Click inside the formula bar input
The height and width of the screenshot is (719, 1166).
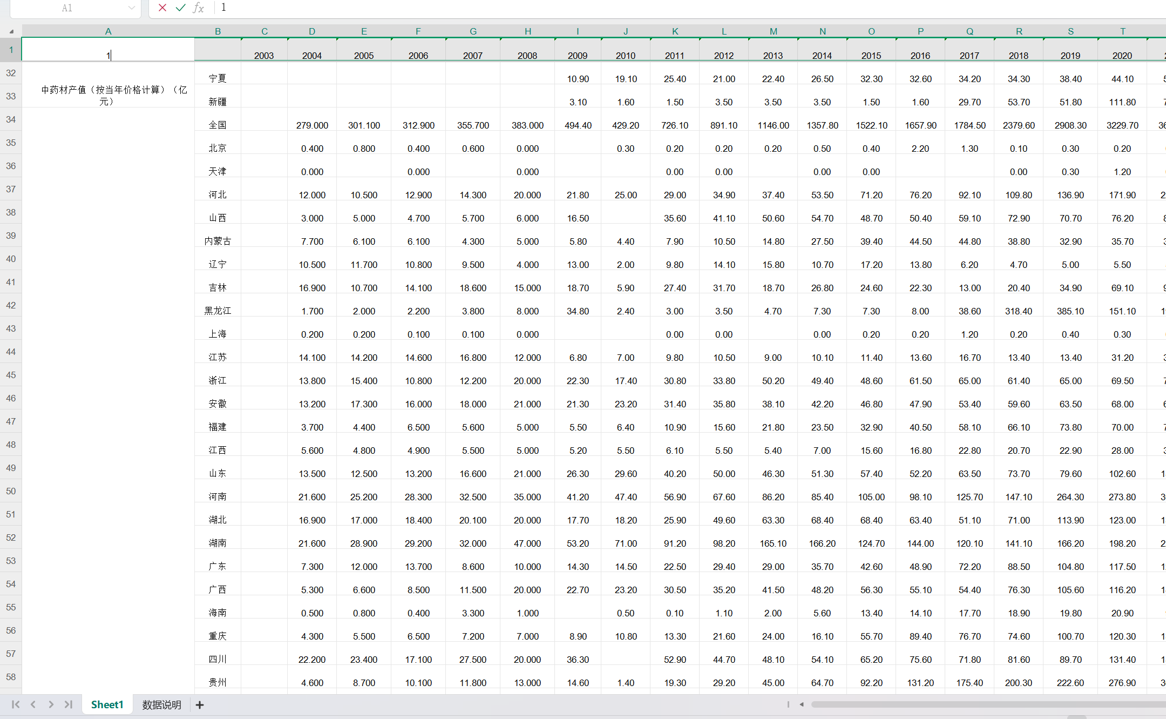(x=648, y=8)
